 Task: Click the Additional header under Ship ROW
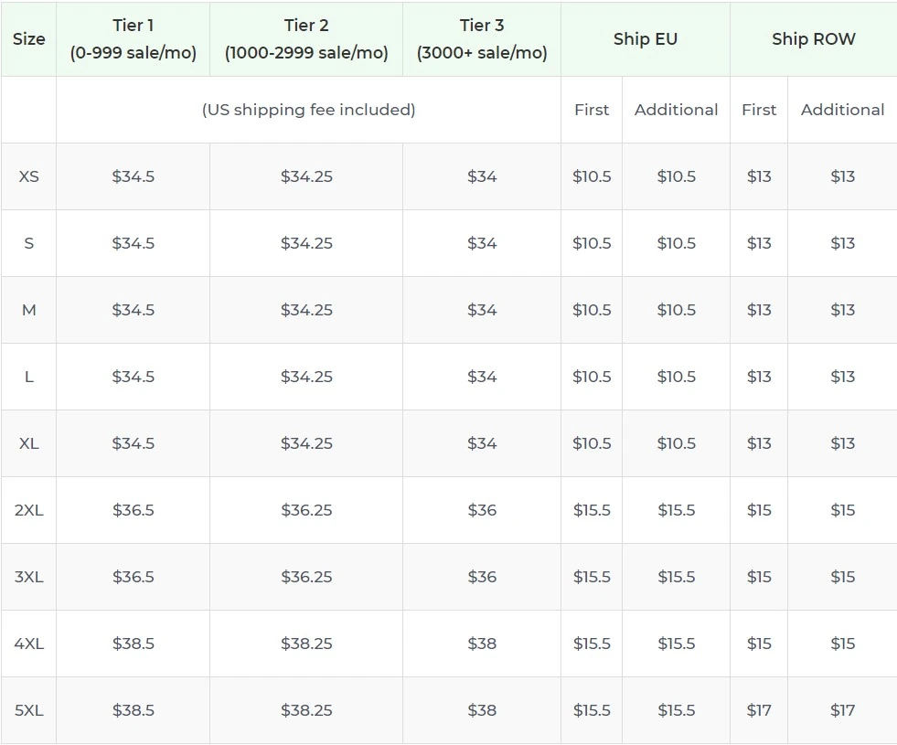tap(842, 110)
